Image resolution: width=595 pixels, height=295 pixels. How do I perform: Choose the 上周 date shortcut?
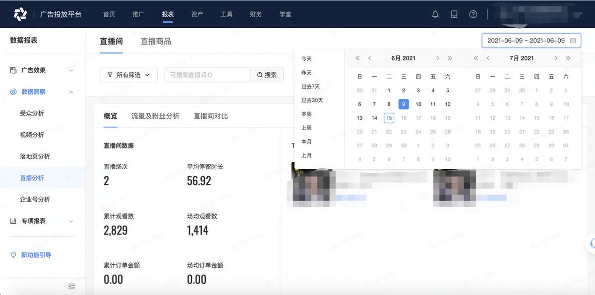pos(306,128)
